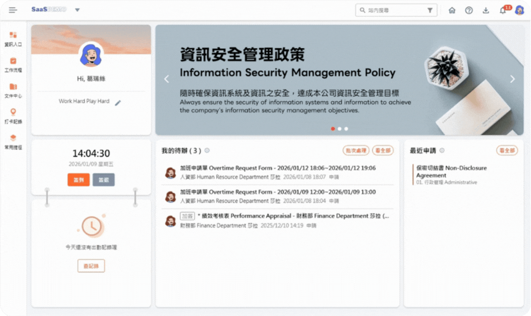Viewport: 531px width, 316px height.
Task: Open the 資訊入口 portal from the sidebar
Action: point(13,37)
